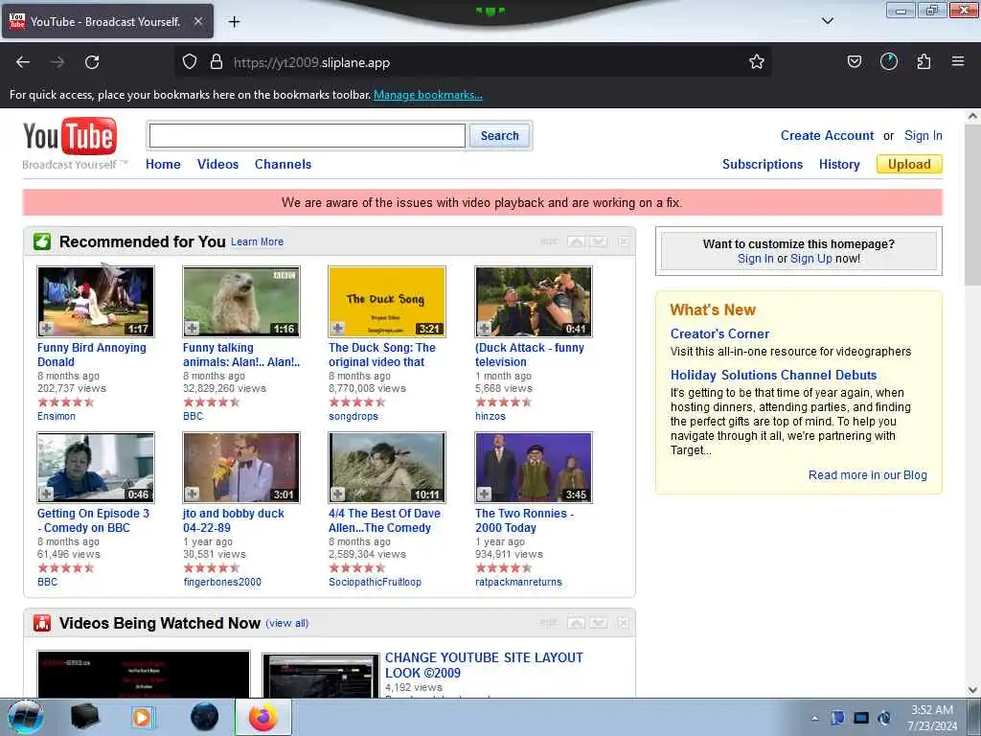The image size is (981, 736).
Task: Click Learn More next to Recommended
Action: [x=257, y=241]
